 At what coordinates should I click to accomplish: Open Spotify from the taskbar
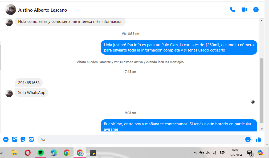(x=40, y=153)
